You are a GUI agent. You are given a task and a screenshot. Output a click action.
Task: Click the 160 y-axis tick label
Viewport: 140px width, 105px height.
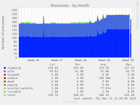tap(14, 26)
